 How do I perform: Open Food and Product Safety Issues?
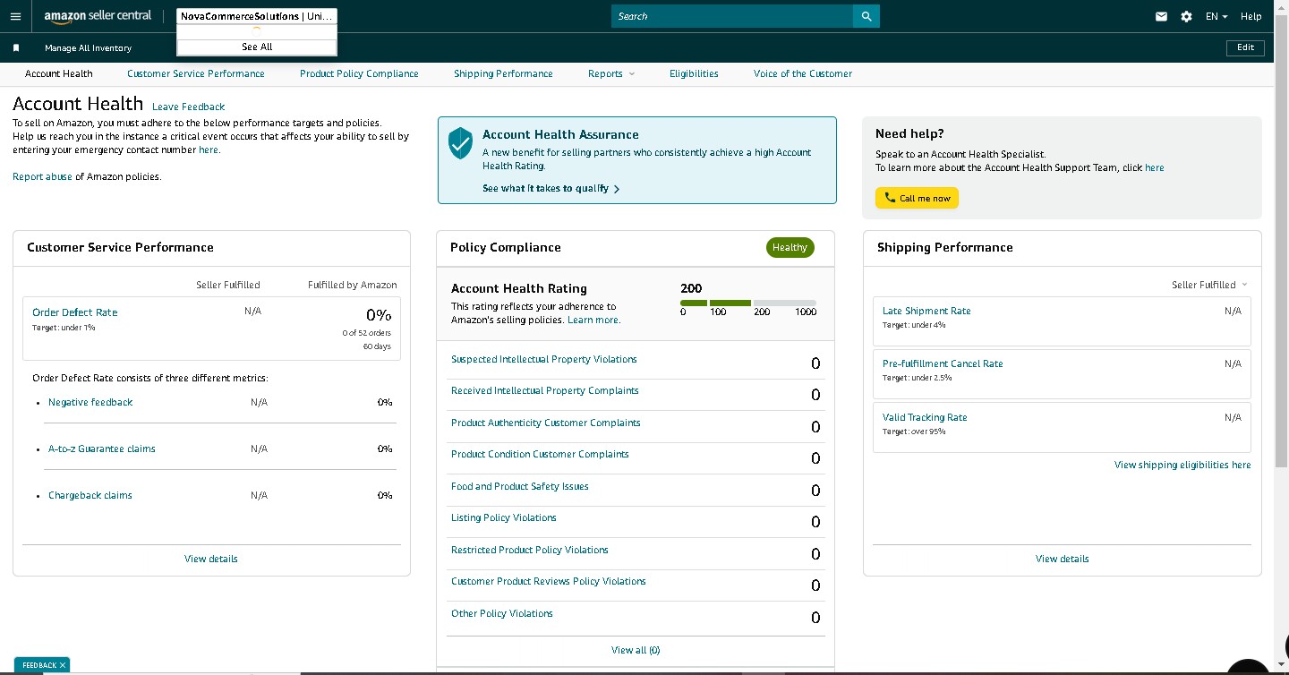click(x=520, y=486)
